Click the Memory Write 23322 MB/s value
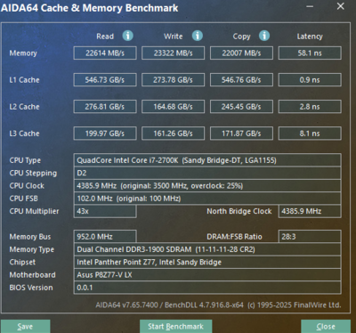This screenshot has height=333, width=356. click(174, 53)
